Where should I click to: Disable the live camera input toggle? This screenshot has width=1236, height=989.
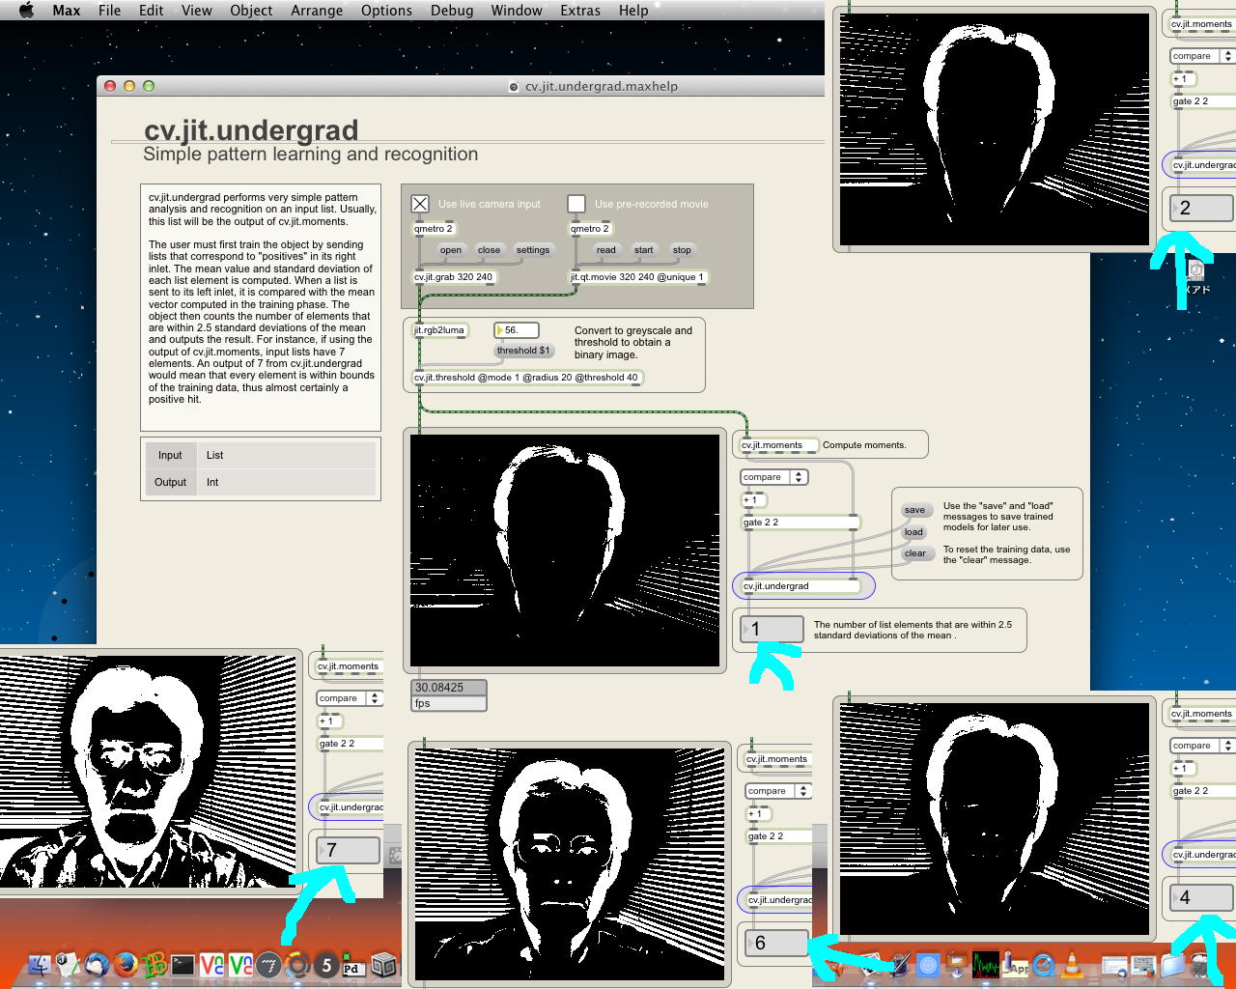coord(420,204)
